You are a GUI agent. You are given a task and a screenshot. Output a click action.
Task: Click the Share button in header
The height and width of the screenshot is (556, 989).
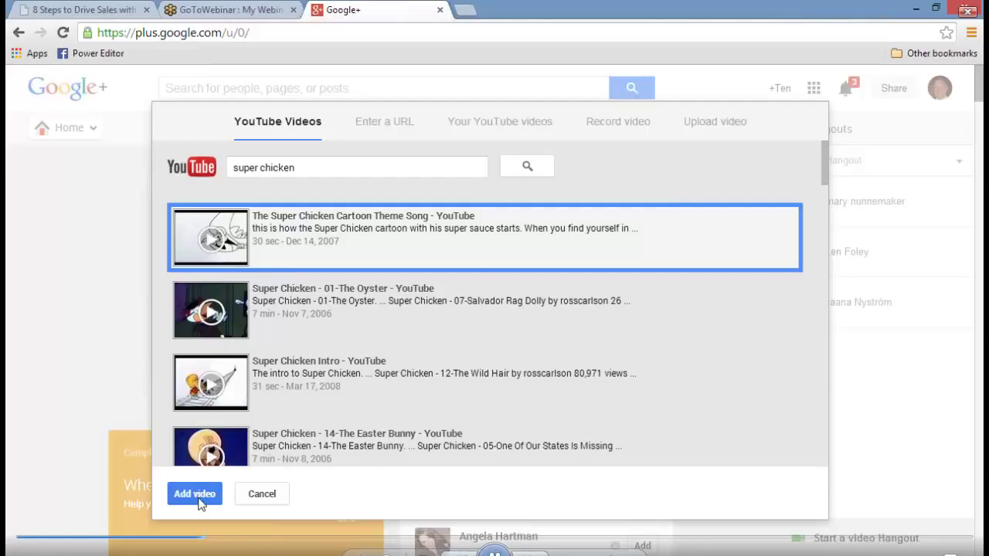[x=894, y=88]
